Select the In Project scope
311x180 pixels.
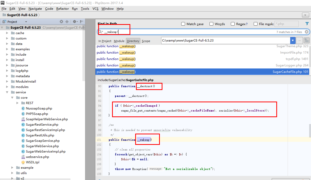click(105, 41)
